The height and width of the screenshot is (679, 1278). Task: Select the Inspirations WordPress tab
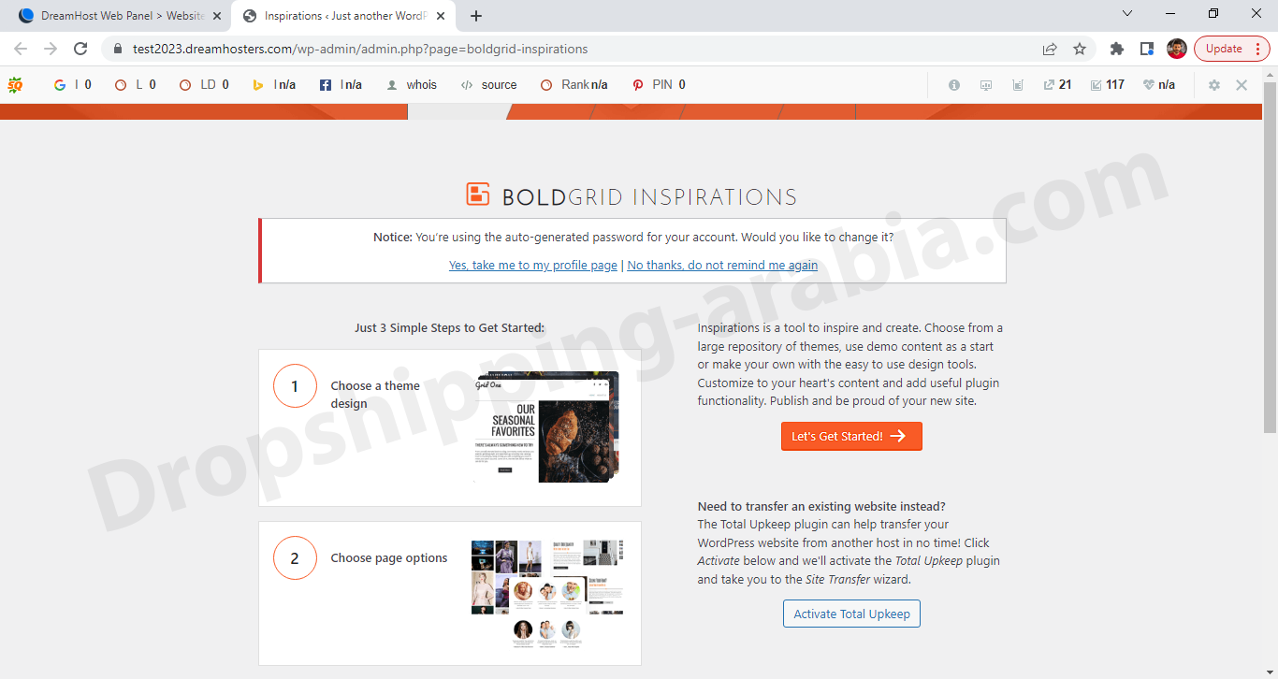pos(344,16)
